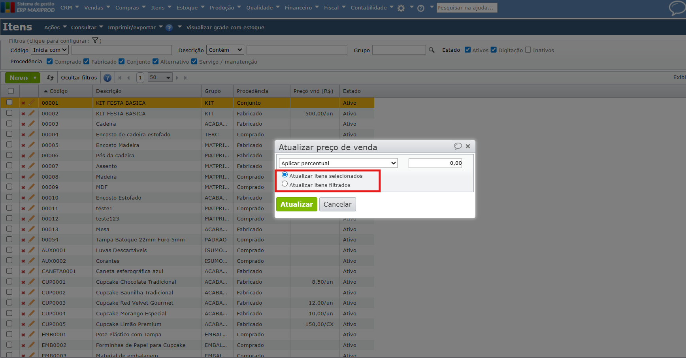Image resolution: width=686 pixels, height=358 pixels.
Task: Open the Financeiro menu
Action: (x=302, y=8)
